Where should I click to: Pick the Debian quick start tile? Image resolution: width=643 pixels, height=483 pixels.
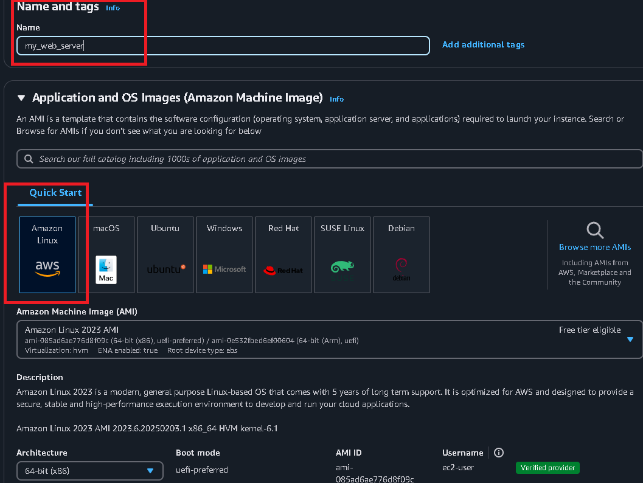[x=401, y=255]
